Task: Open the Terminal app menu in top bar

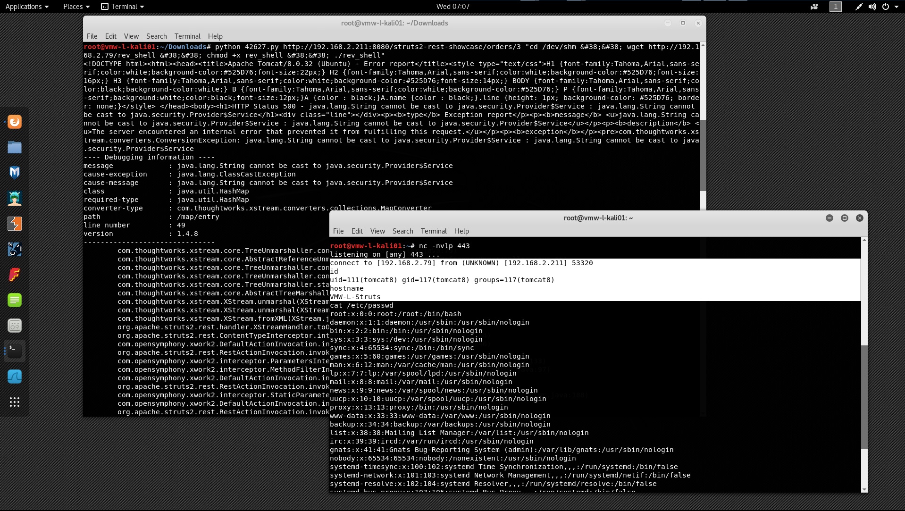Action: click(123, 7)
